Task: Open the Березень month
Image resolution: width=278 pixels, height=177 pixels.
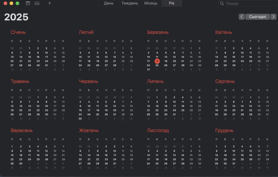Action: 158,32
